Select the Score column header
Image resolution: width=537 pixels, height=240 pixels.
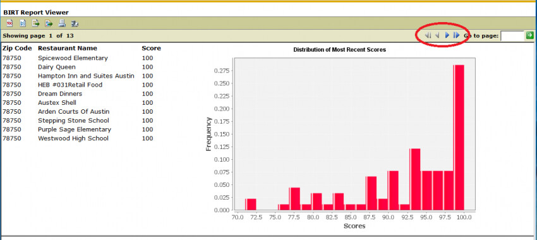151,48
